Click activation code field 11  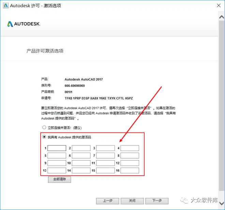pos(105,163)
